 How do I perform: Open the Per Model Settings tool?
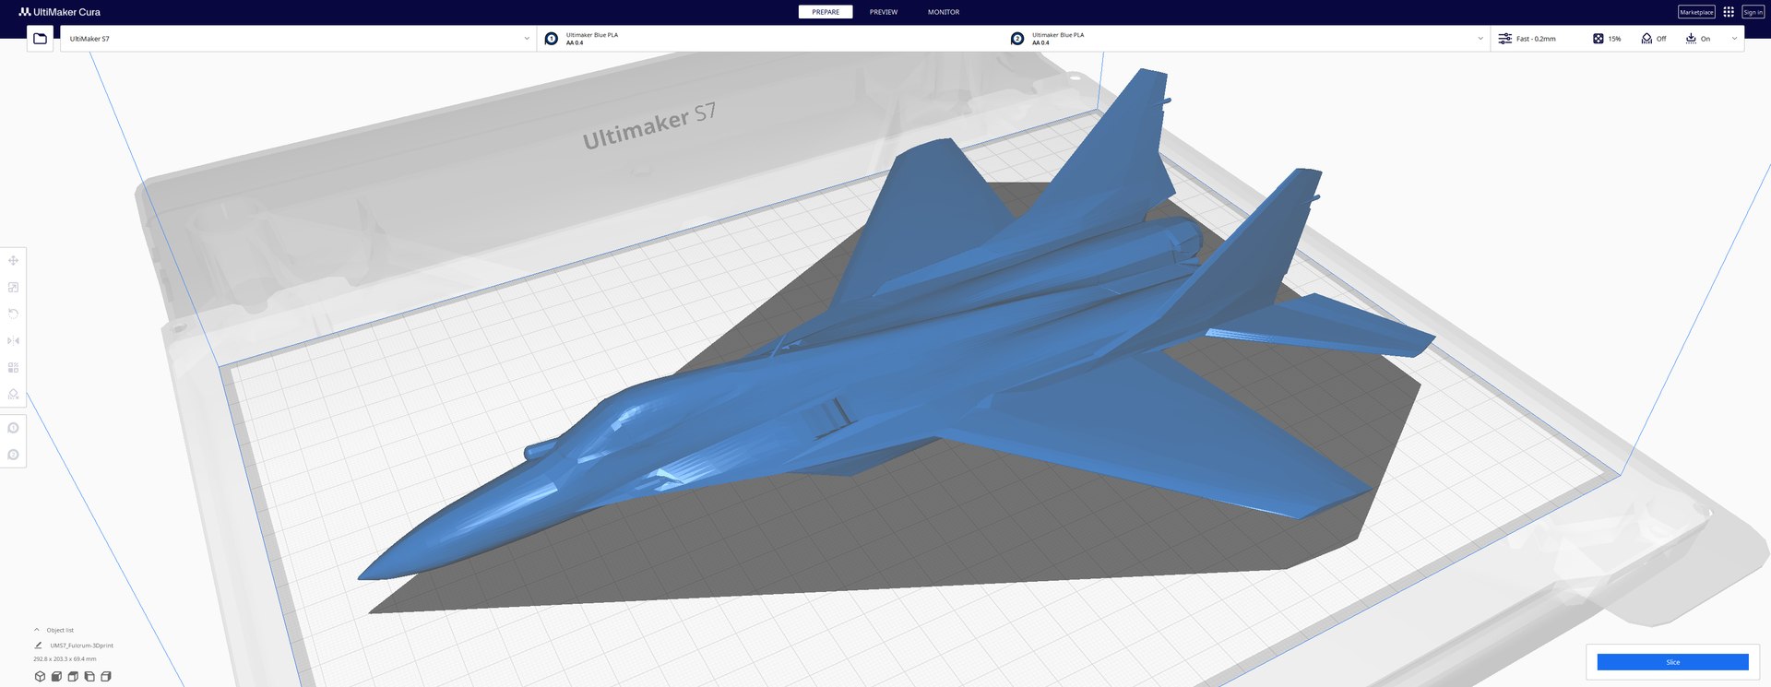pos(13,367)
